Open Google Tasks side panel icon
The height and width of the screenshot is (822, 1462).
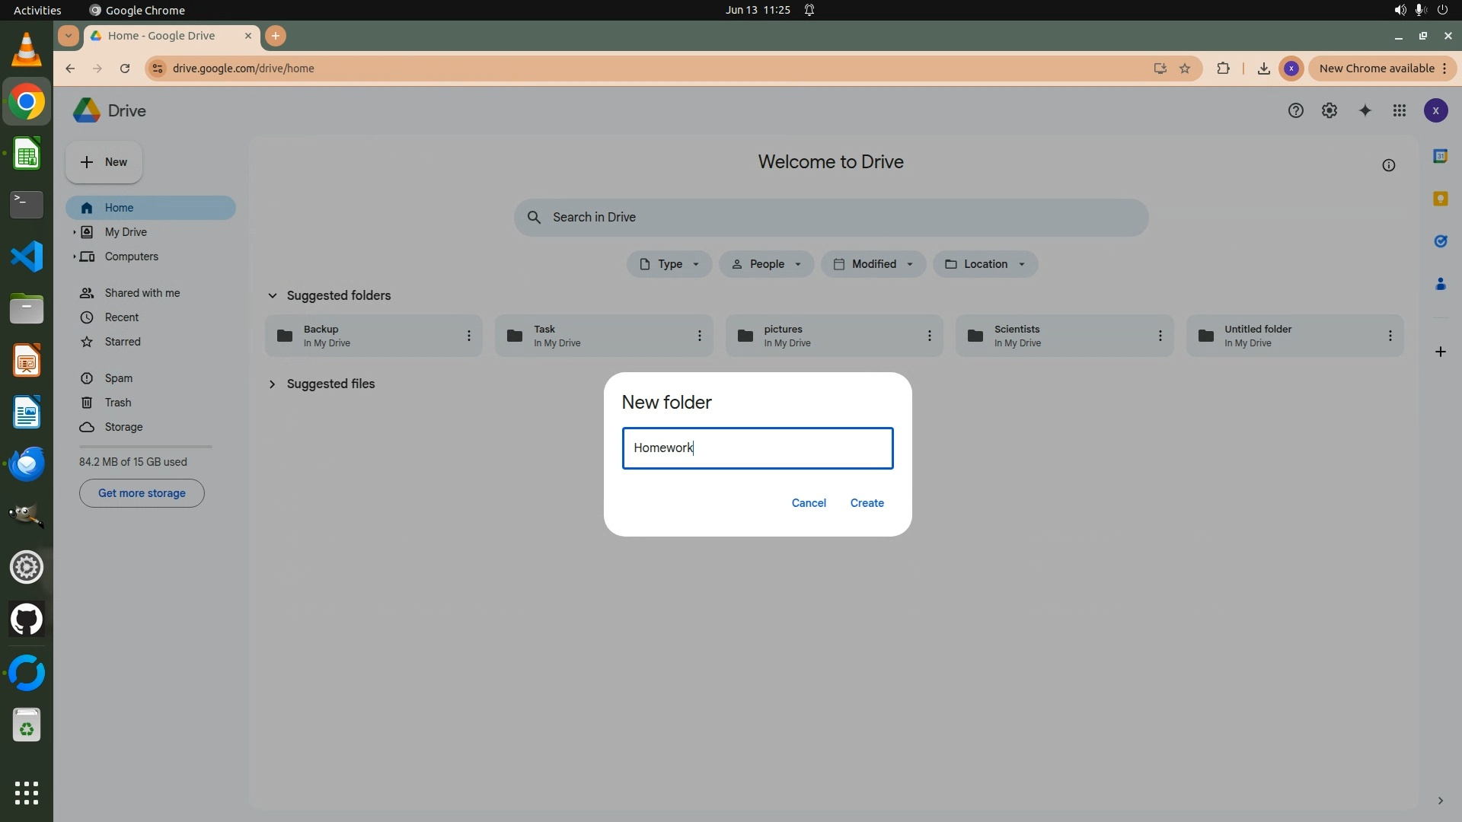tap(1440, 241)
